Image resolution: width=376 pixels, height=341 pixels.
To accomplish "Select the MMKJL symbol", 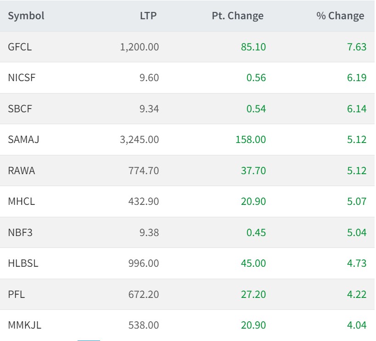I will 24,325.
